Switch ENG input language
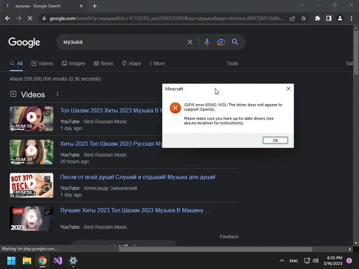This screenshot has height=269, width=359. [x=294, y=261]
